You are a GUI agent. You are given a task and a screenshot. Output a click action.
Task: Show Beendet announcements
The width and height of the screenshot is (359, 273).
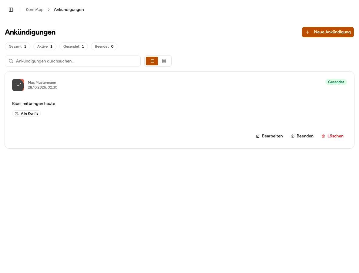click(104, 46)
